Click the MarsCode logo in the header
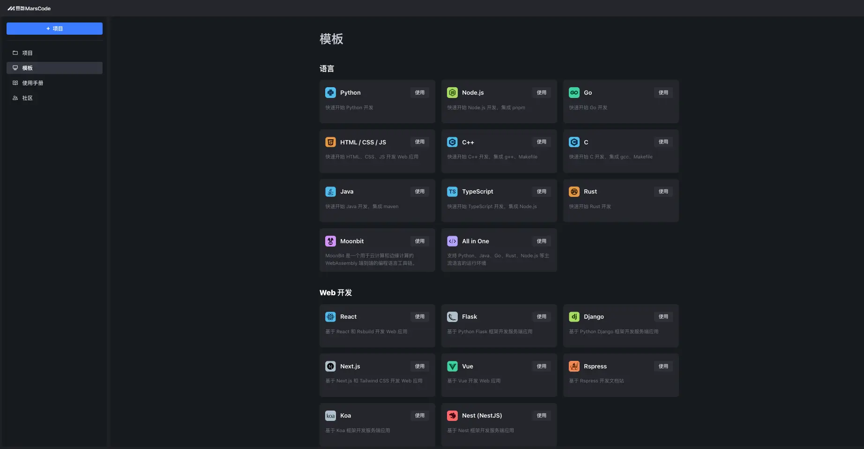Image resolution: width=864 pixels, height=449 pixels. click(29, 8)
